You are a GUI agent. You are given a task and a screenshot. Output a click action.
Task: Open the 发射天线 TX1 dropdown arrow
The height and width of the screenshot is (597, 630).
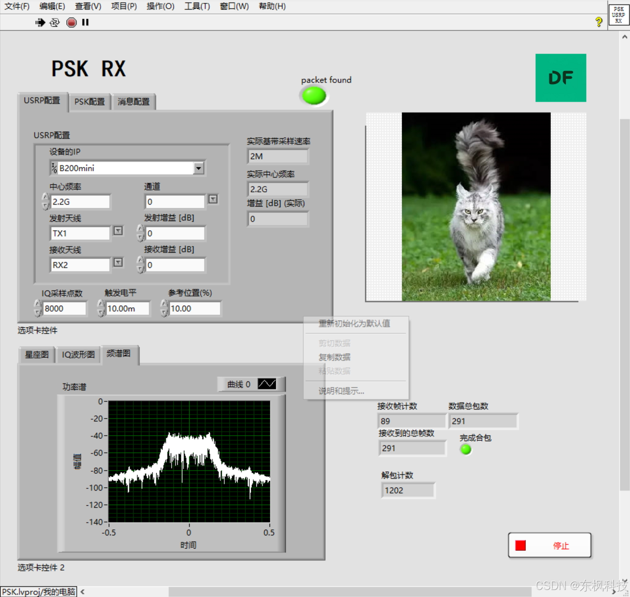click(x=118, y=231)
